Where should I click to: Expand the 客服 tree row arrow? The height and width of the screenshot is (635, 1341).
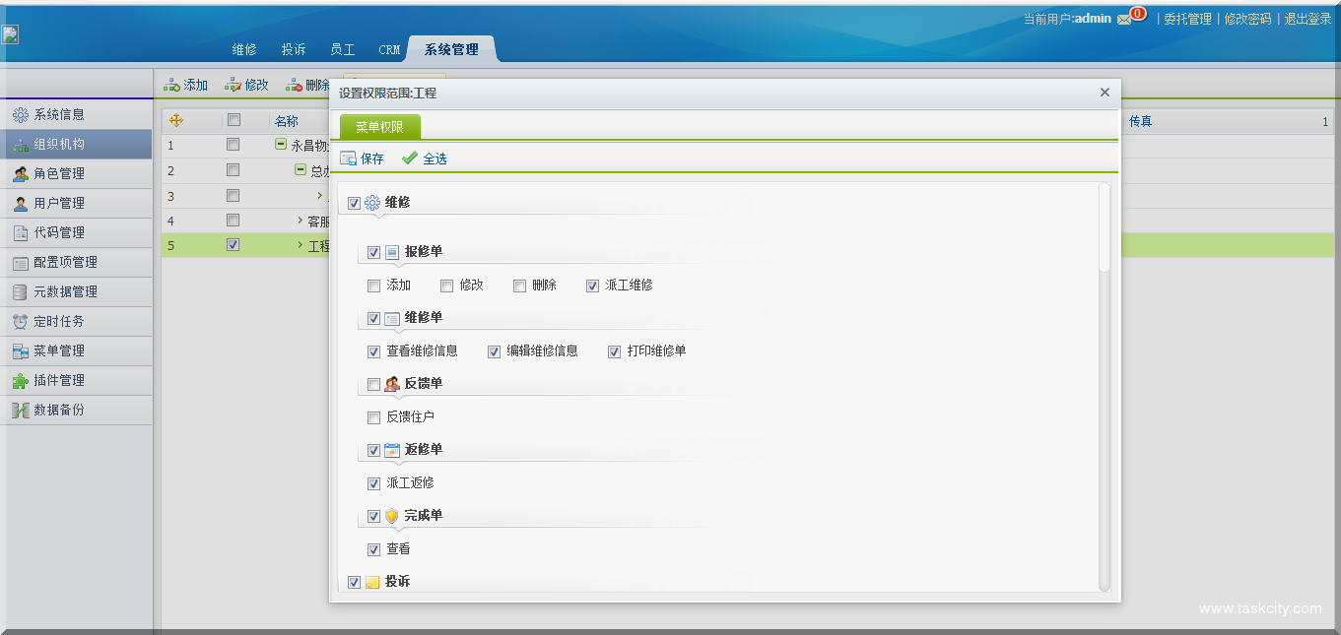tap(301, 221)
